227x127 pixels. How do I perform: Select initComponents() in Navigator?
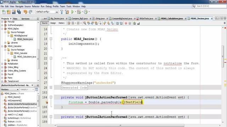pyautogui.click(x=15, y=101)
